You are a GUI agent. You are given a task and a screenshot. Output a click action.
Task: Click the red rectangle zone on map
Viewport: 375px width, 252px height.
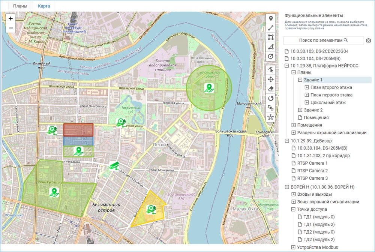pos(78,129)
